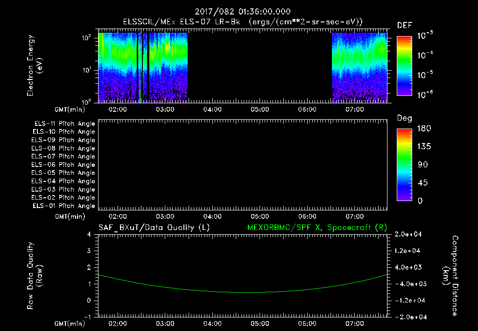Click the 180 value on Deg colorbar

point(424,129)
